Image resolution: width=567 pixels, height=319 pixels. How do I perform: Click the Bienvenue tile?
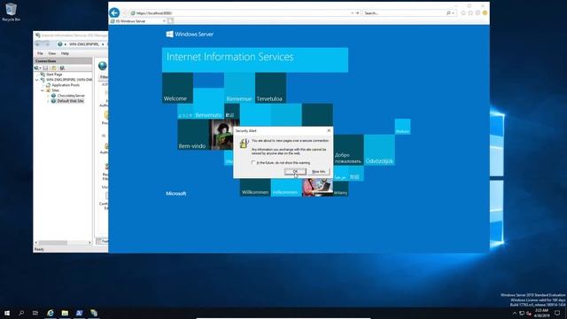(239, 88)
